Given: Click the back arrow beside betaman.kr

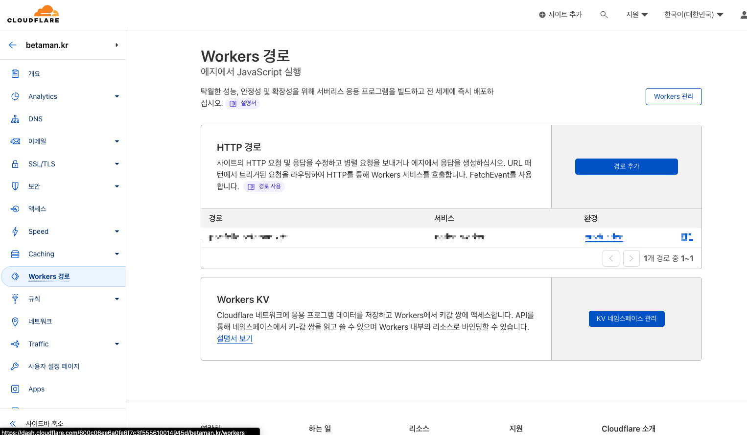Looking at the screenshot, I should [x=13, y=45].
